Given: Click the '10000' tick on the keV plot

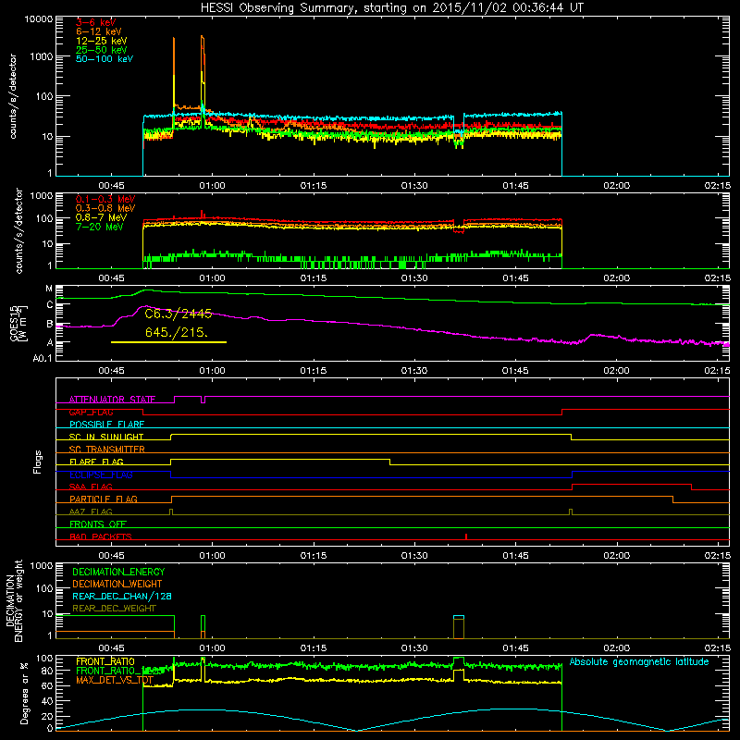Looking at the screenshot, I should coord(39,19).
